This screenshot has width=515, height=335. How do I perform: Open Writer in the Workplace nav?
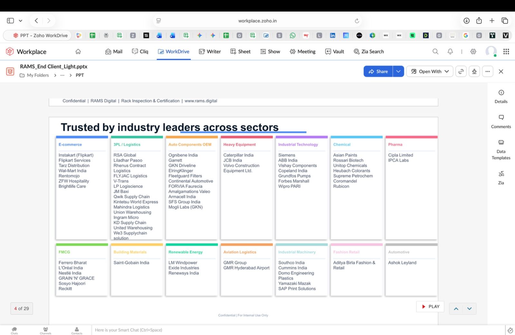click(210, 52)
